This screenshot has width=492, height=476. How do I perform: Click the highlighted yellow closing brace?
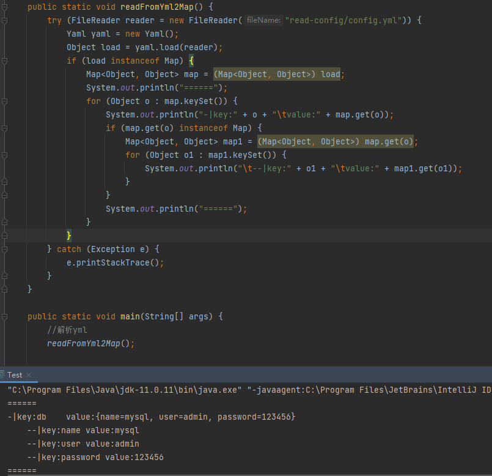point(68,236)
